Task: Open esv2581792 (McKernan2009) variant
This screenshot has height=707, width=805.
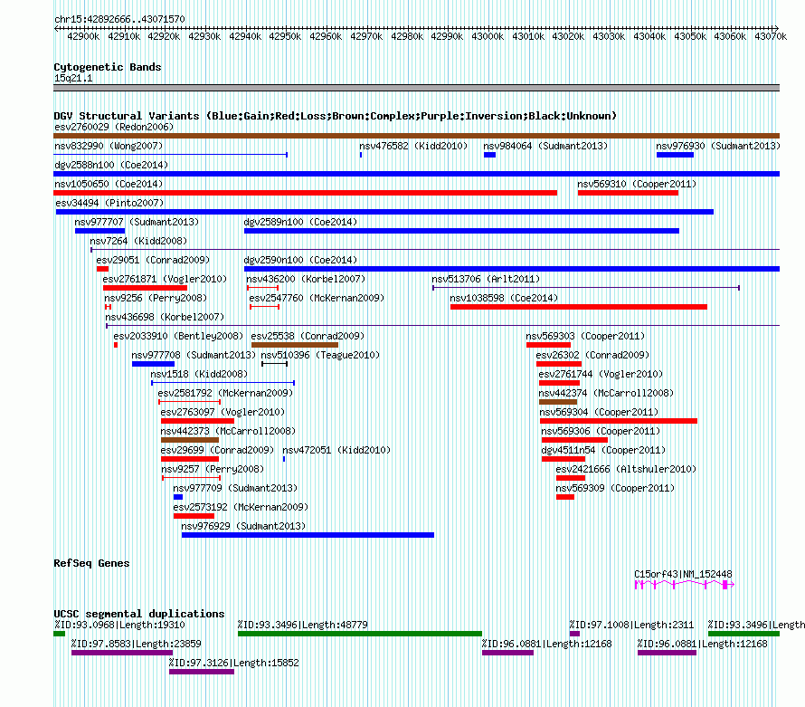Action: point(225,393)
